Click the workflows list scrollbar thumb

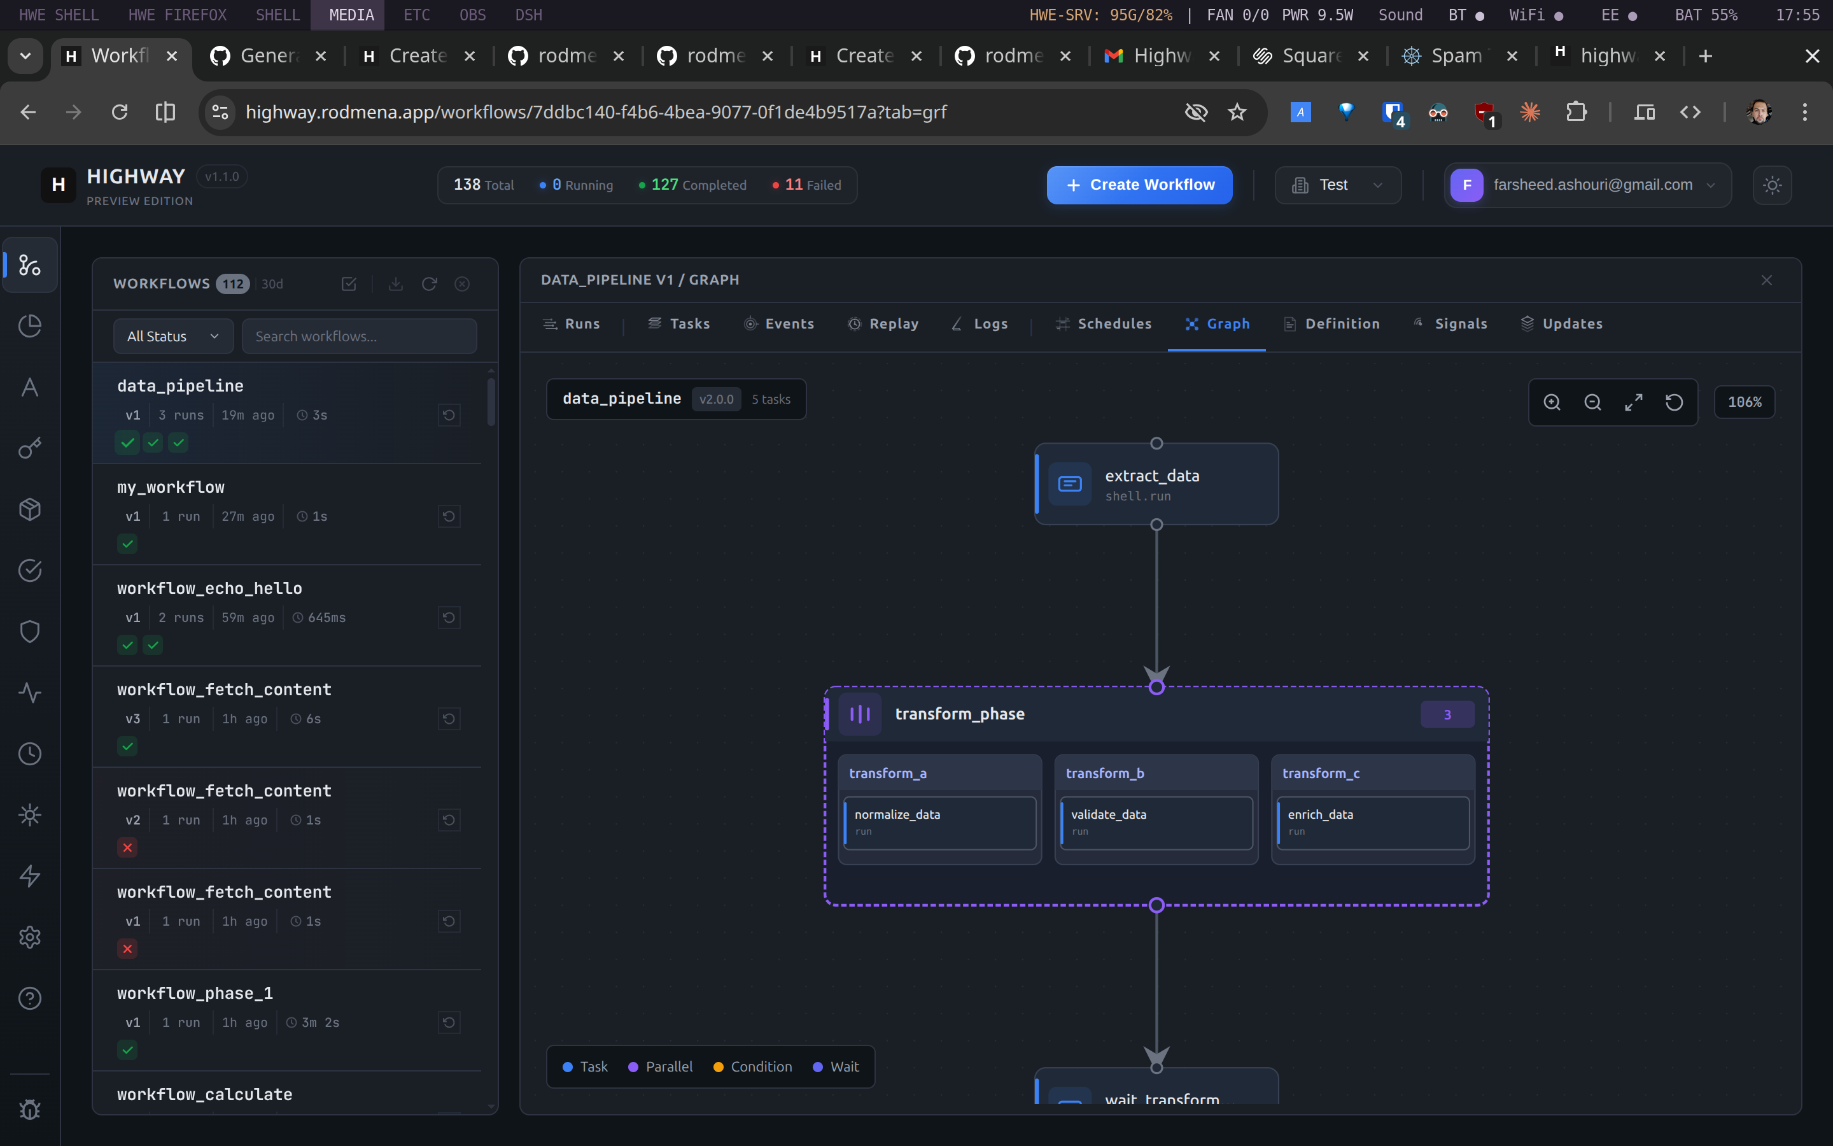(x=491, y=402)
